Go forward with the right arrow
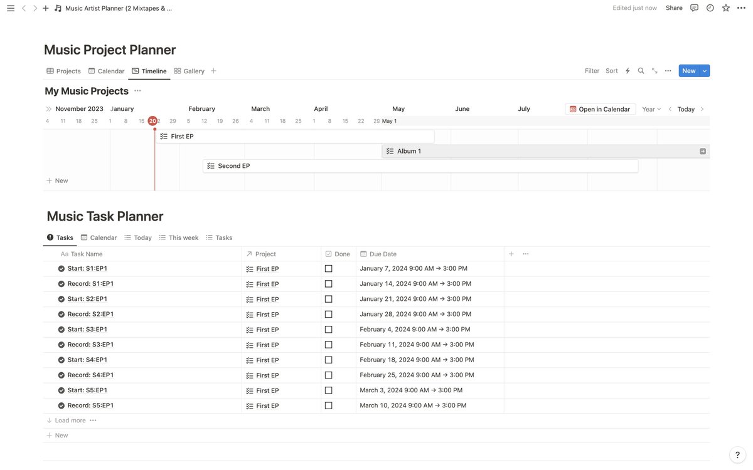This screenshot has width=753, height=470. (x=35, y=8)
